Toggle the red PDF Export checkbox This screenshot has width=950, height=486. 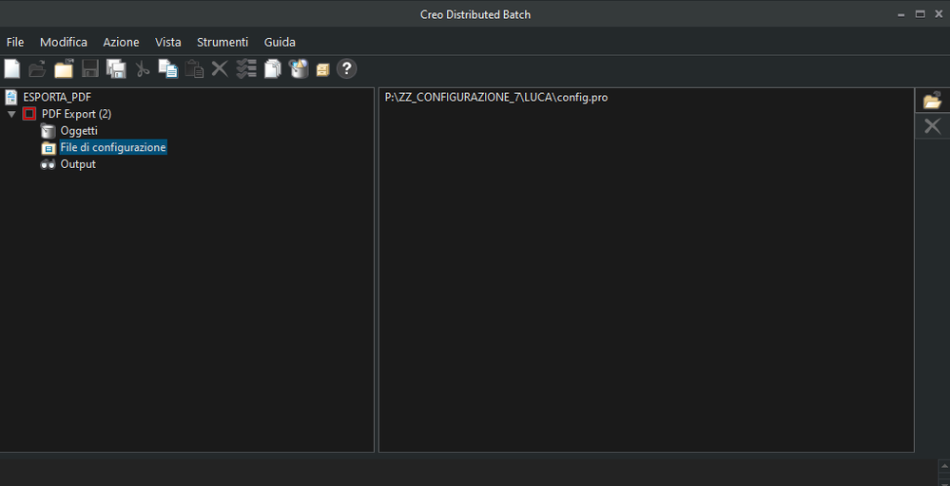[x=29, y=114]
